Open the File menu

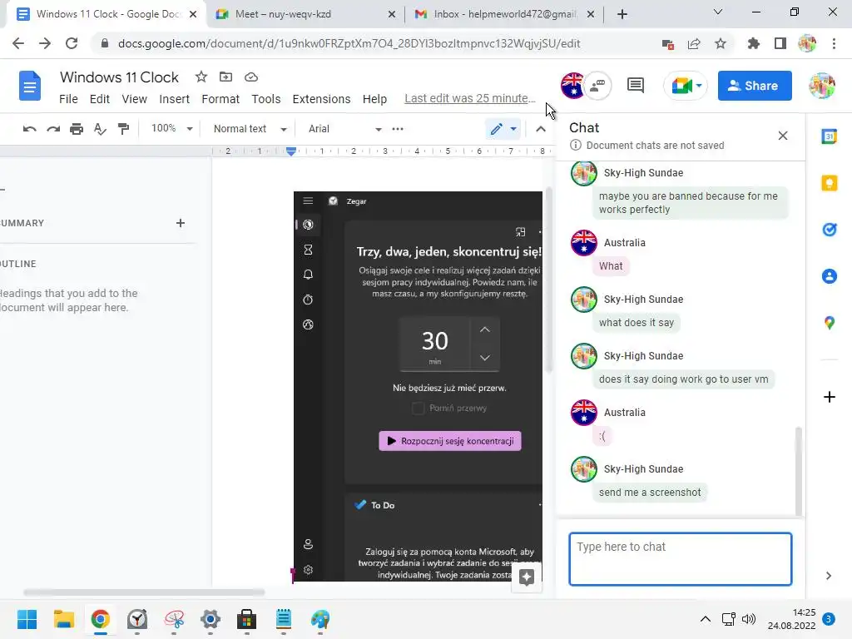click(68, 99)
